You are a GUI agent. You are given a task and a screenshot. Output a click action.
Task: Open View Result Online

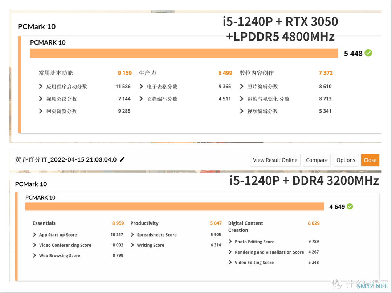tap(275, 160)
